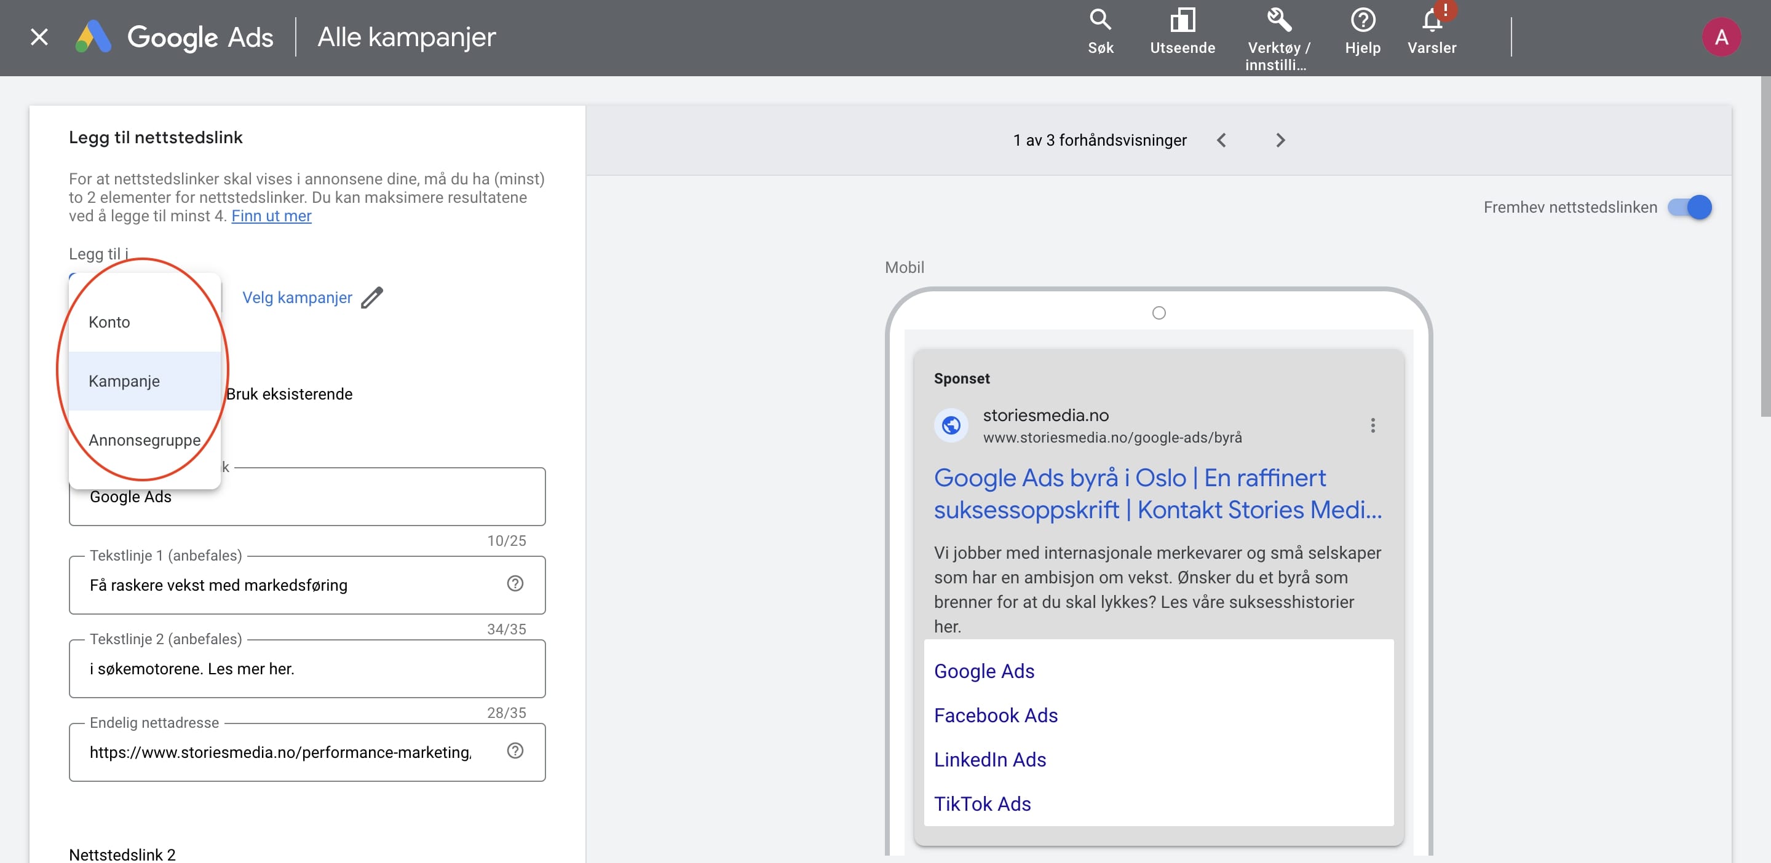Click help icon in Endelig nettadresse field
Screen dimensions: 1771x863
coord(515,751)
